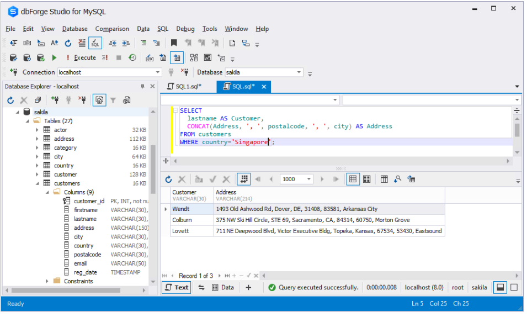
Task: Open the Database sakila dropdown
Action: coord(299,72)
